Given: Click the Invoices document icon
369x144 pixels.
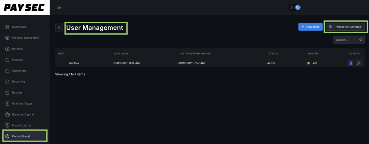Looking at the screenshot, I should click(x=7, y=60).
